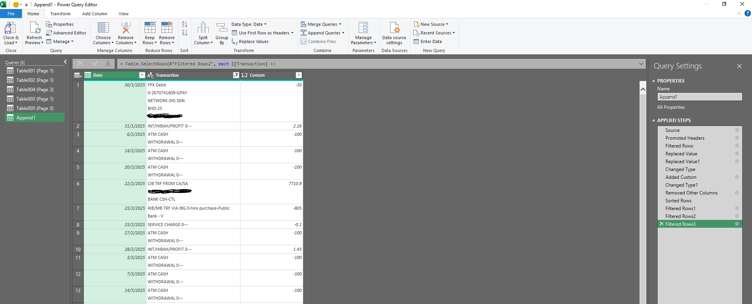Select the Table005 (Page 3) query
Screen dimensions: 752x304
pyautogui.click(x=34, y=108)
